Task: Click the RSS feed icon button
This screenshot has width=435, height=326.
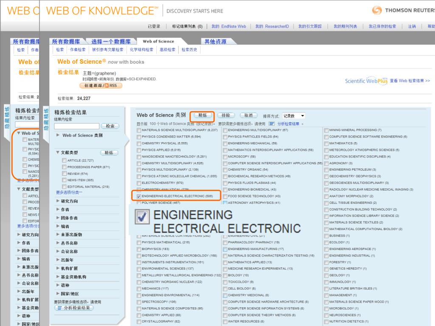Action: 107,86
